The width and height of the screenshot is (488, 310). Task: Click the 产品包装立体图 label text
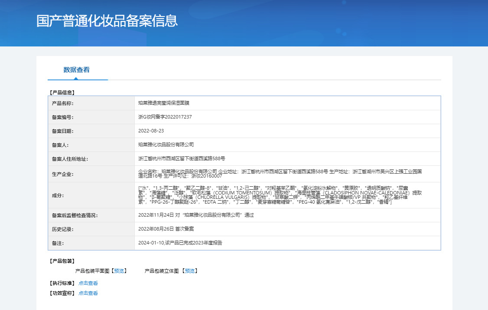tap(162, 271)
